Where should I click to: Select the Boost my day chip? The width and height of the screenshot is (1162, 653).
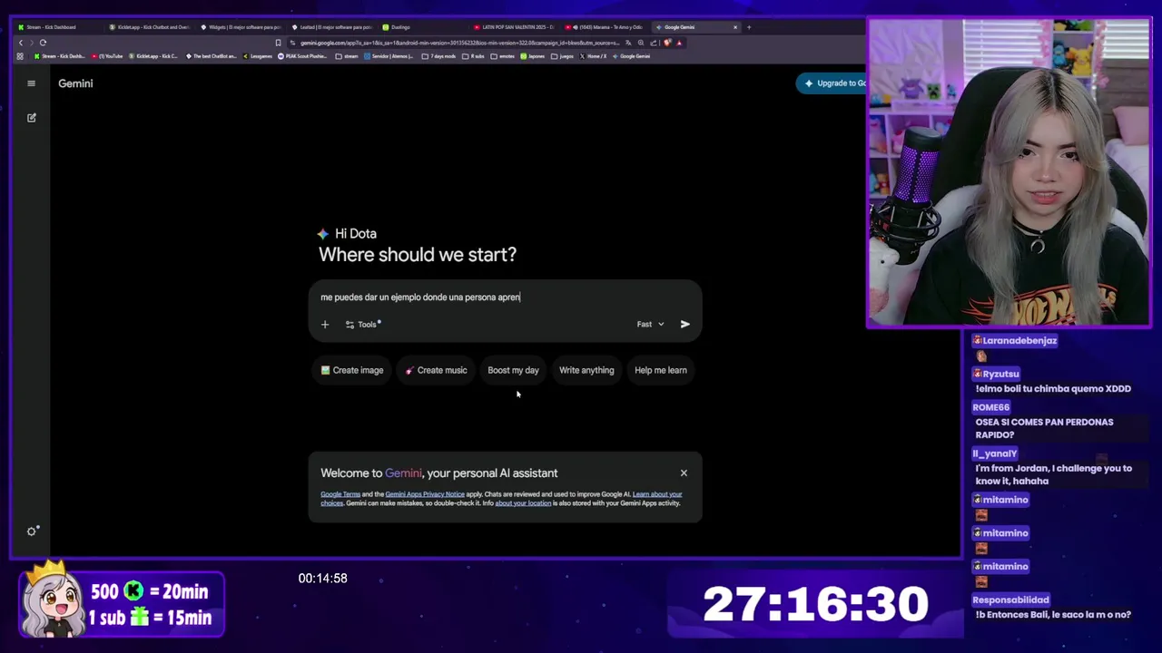pyautogui.click(x=513, y=370)
